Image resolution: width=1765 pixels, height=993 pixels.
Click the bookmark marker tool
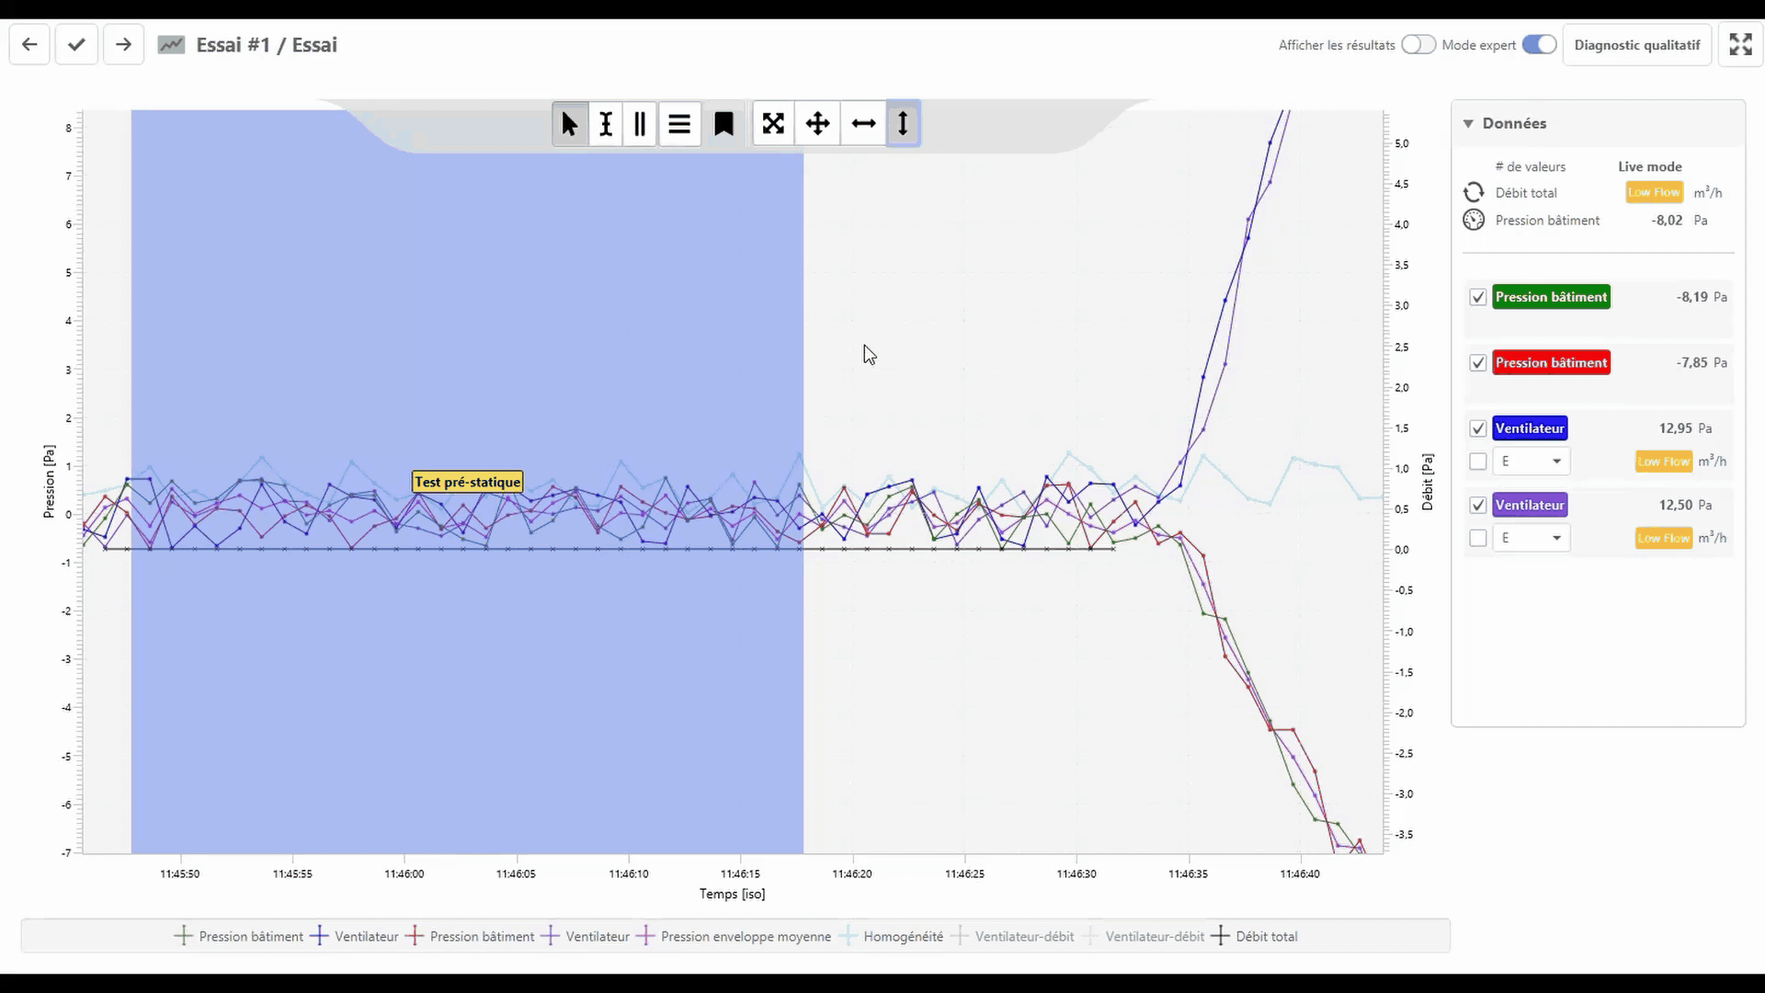[x=723, y=124]
